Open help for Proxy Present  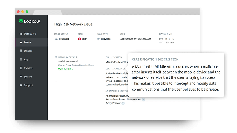tap(123, 103)
